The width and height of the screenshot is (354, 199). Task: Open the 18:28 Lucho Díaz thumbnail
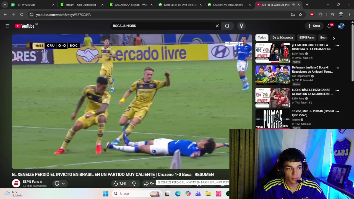click(x=273, y=98)
